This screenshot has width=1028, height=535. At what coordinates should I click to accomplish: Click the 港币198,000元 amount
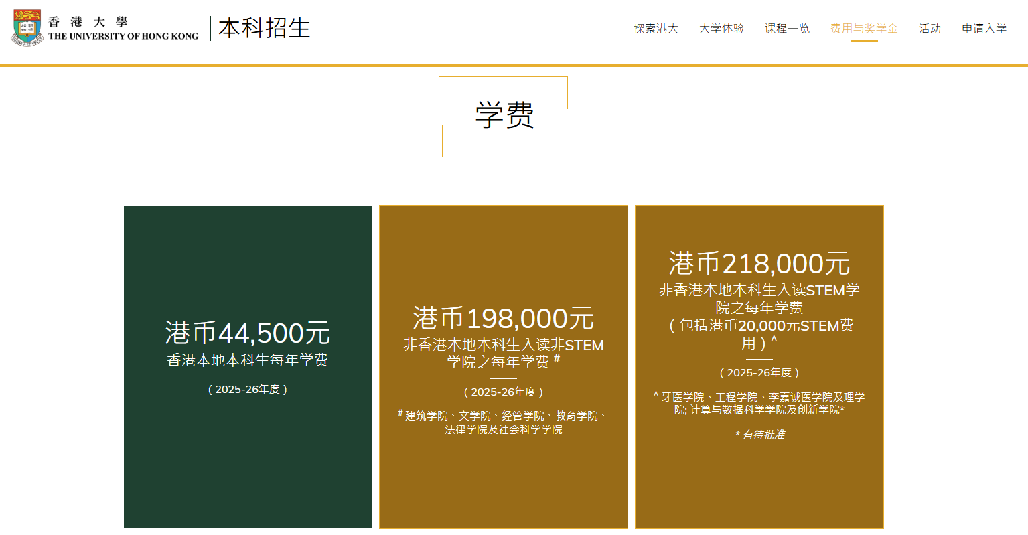(504, 318)
